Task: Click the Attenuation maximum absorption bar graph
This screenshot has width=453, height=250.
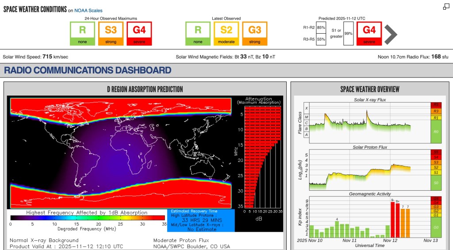Action: click(258, 159)
